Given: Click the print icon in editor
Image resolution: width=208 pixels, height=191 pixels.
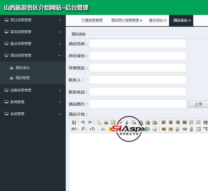Looking at the screenshot, I should [106, 122].
